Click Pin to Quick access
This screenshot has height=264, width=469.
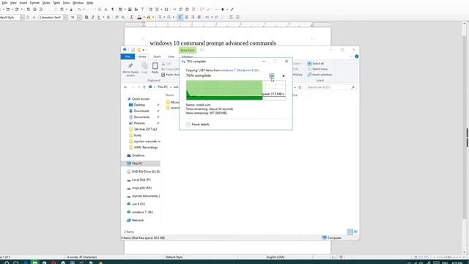click(x=130, y=70)
